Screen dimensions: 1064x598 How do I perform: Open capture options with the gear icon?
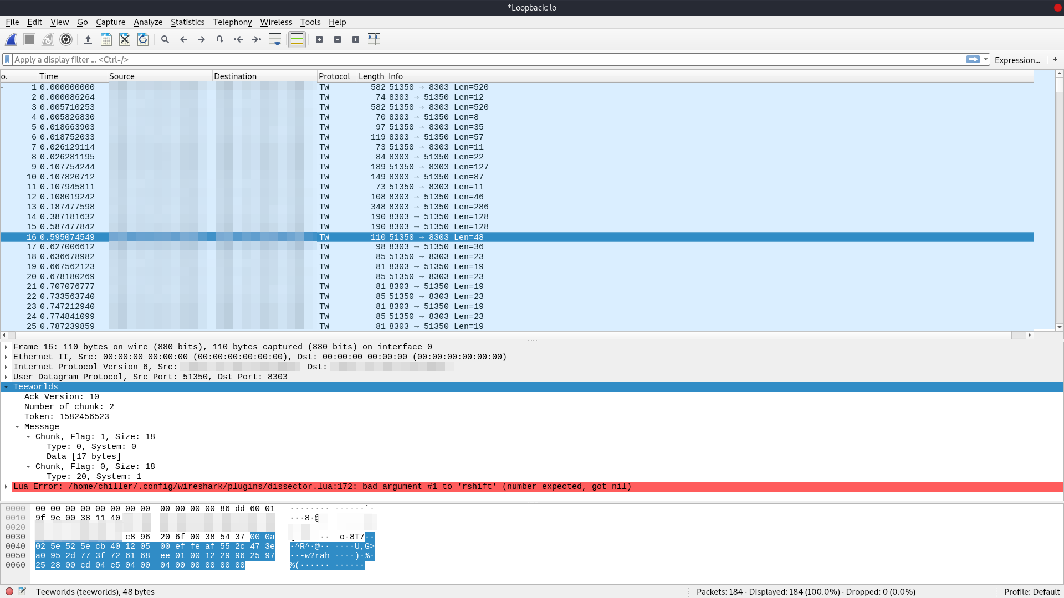click(x=65, y=39)
